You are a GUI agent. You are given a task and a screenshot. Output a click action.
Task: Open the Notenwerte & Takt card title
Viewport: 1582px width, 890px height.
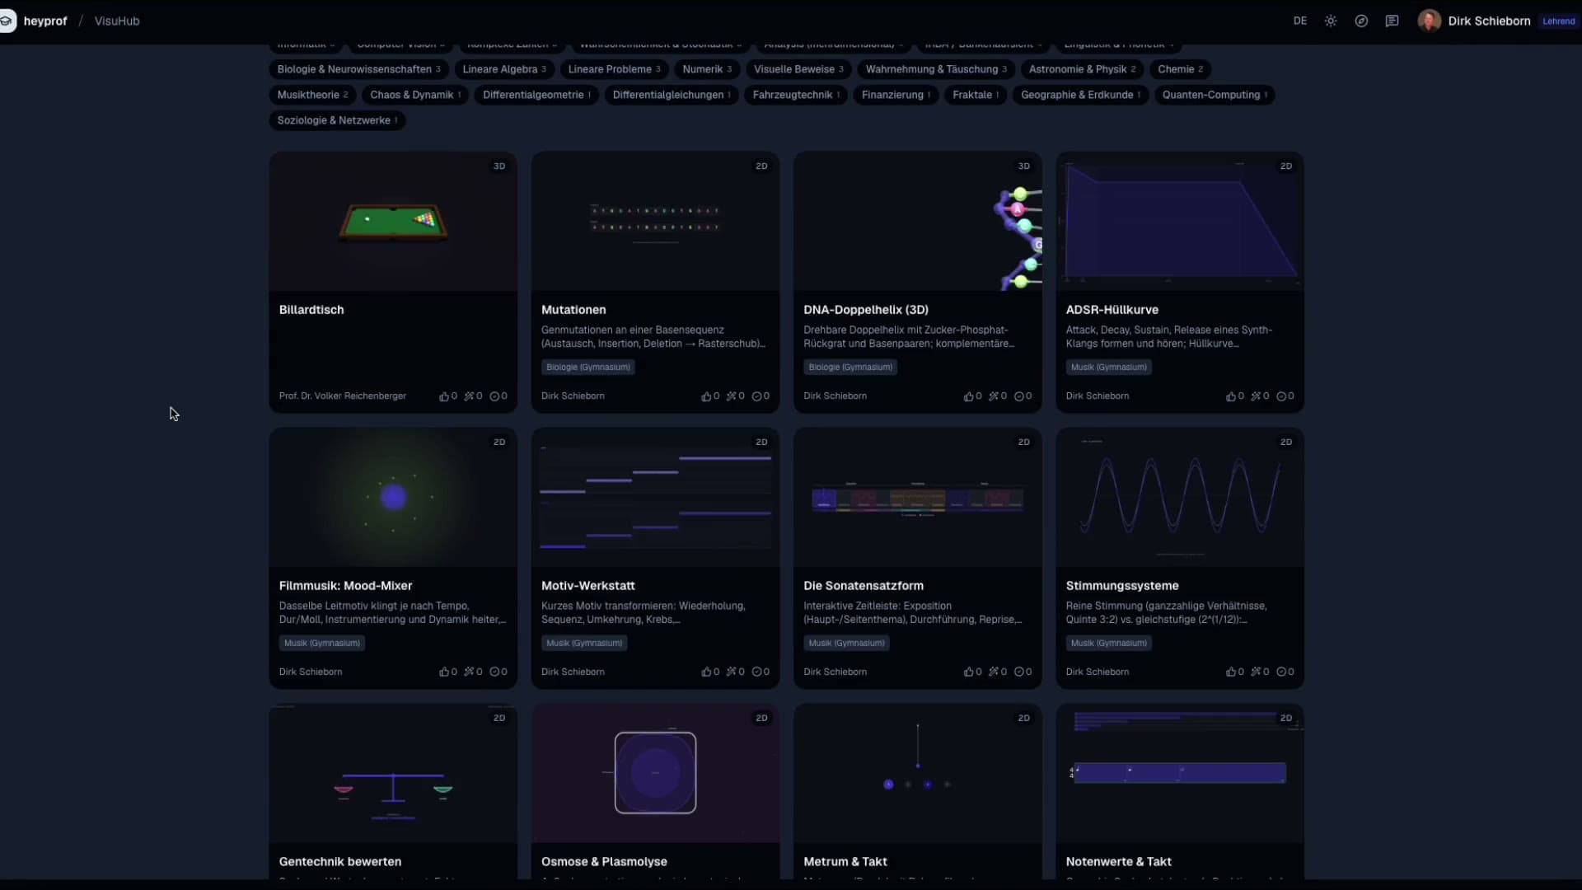(x=1118, y=862)
